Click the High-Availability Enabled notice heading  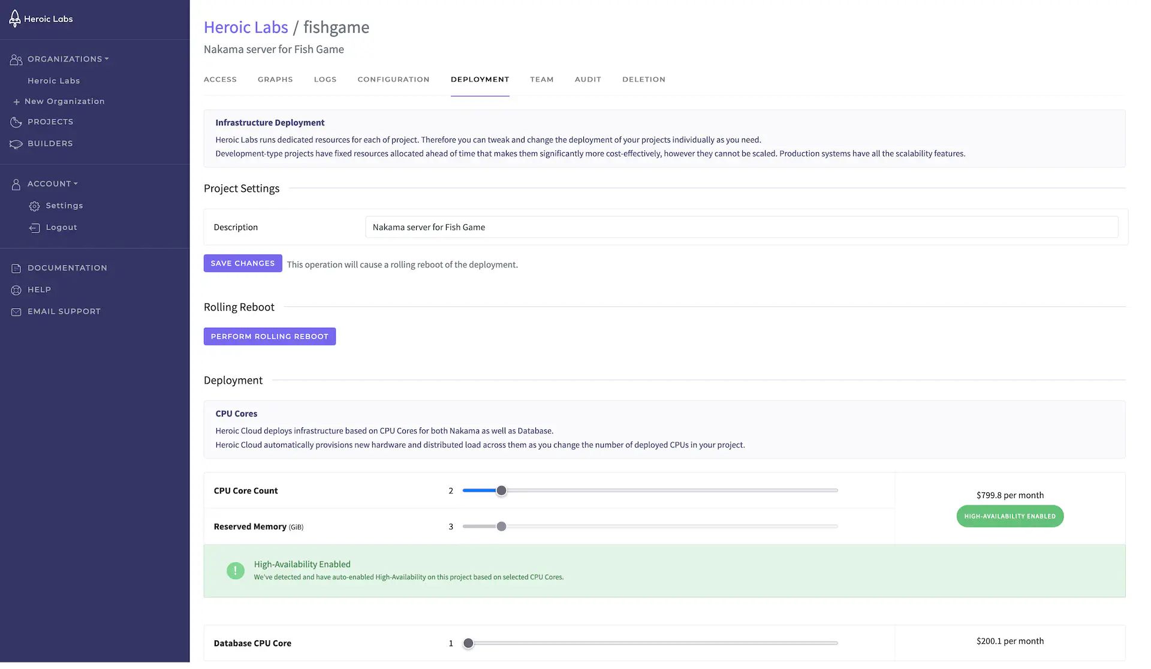pos(302,564)
